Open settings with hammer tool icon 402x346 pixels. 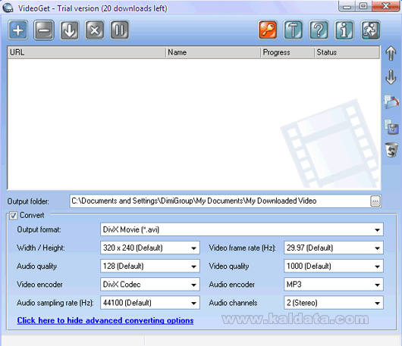pos(293,30)
